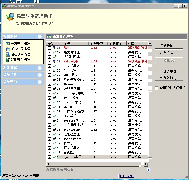
Task: Click the 恶意软件清理 sidebar icon
Action: click(x=8, y=43)
